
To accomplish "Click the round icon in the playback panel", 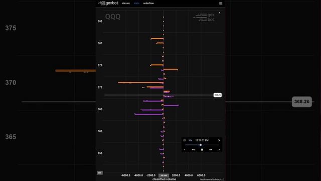I will point(185,140).
